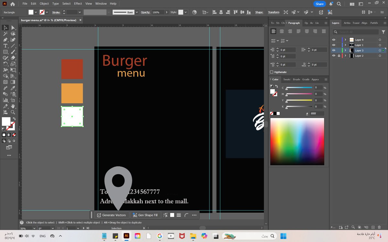This screenshot has width=388, height=242.
Task: Expand Layer 4 contents
Action: 345,40
